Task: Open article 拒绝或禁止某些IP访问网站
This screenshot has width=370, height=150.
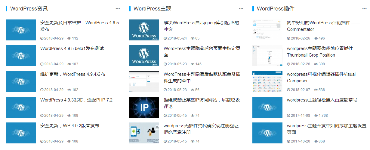Action: pos(202,103)
